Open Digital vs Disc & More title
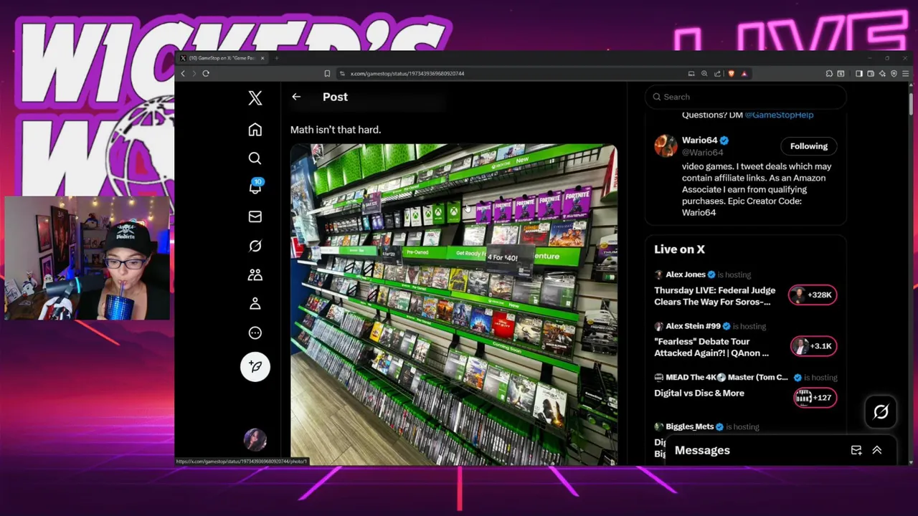This screenshot has width=918, height=516. pos(699,393)
